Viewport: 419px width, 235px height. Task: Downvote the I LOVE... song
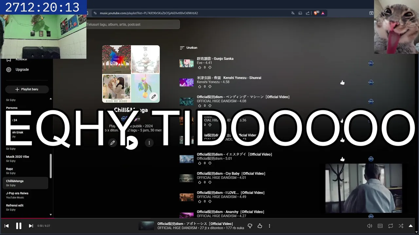[210, 201]
